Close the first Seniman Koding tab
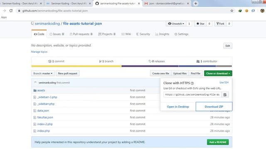The height and width of the screenshot is (149, 266). pos(41,3)
